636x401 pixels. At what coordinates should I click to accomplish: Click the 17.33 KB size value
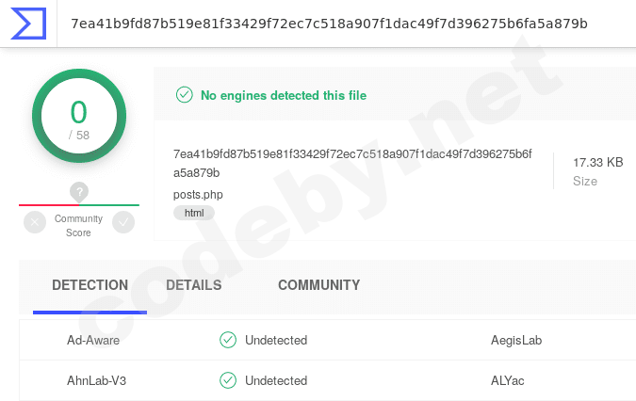click(x=597, y=163)
